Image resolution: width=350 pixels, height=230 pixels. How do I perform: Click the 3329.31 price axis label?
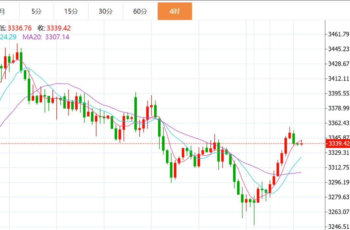(x=338, y=153)
